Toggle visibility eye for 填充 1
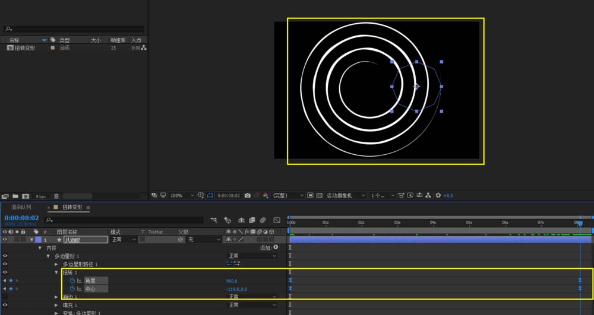 [5, 305]
